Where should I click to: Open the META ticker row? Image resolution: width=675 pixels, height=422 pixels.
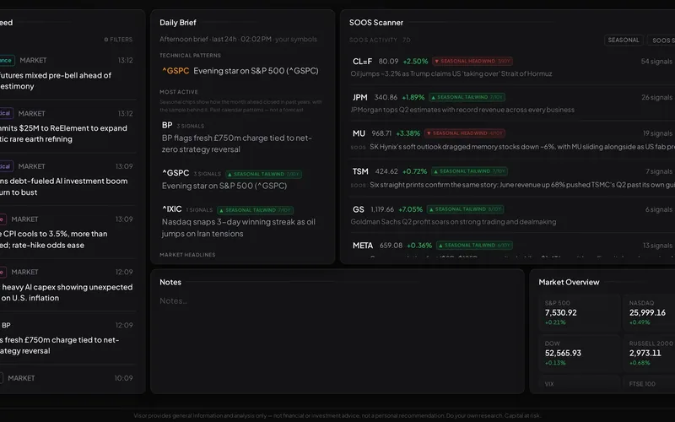[363, 246]
